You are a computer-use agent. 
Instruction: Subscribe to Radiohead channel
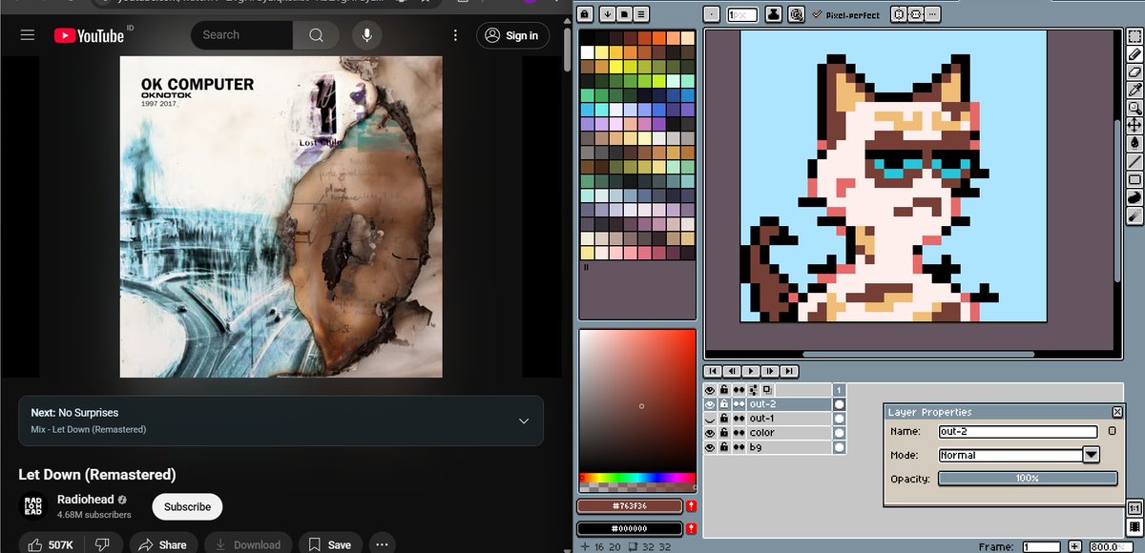point(187,506)
